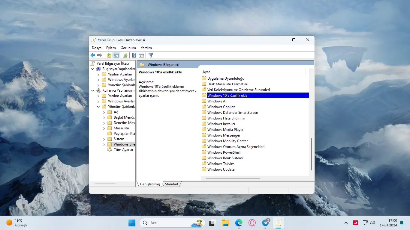Expand the Başlat Menüsü tree node

point(104,117)
